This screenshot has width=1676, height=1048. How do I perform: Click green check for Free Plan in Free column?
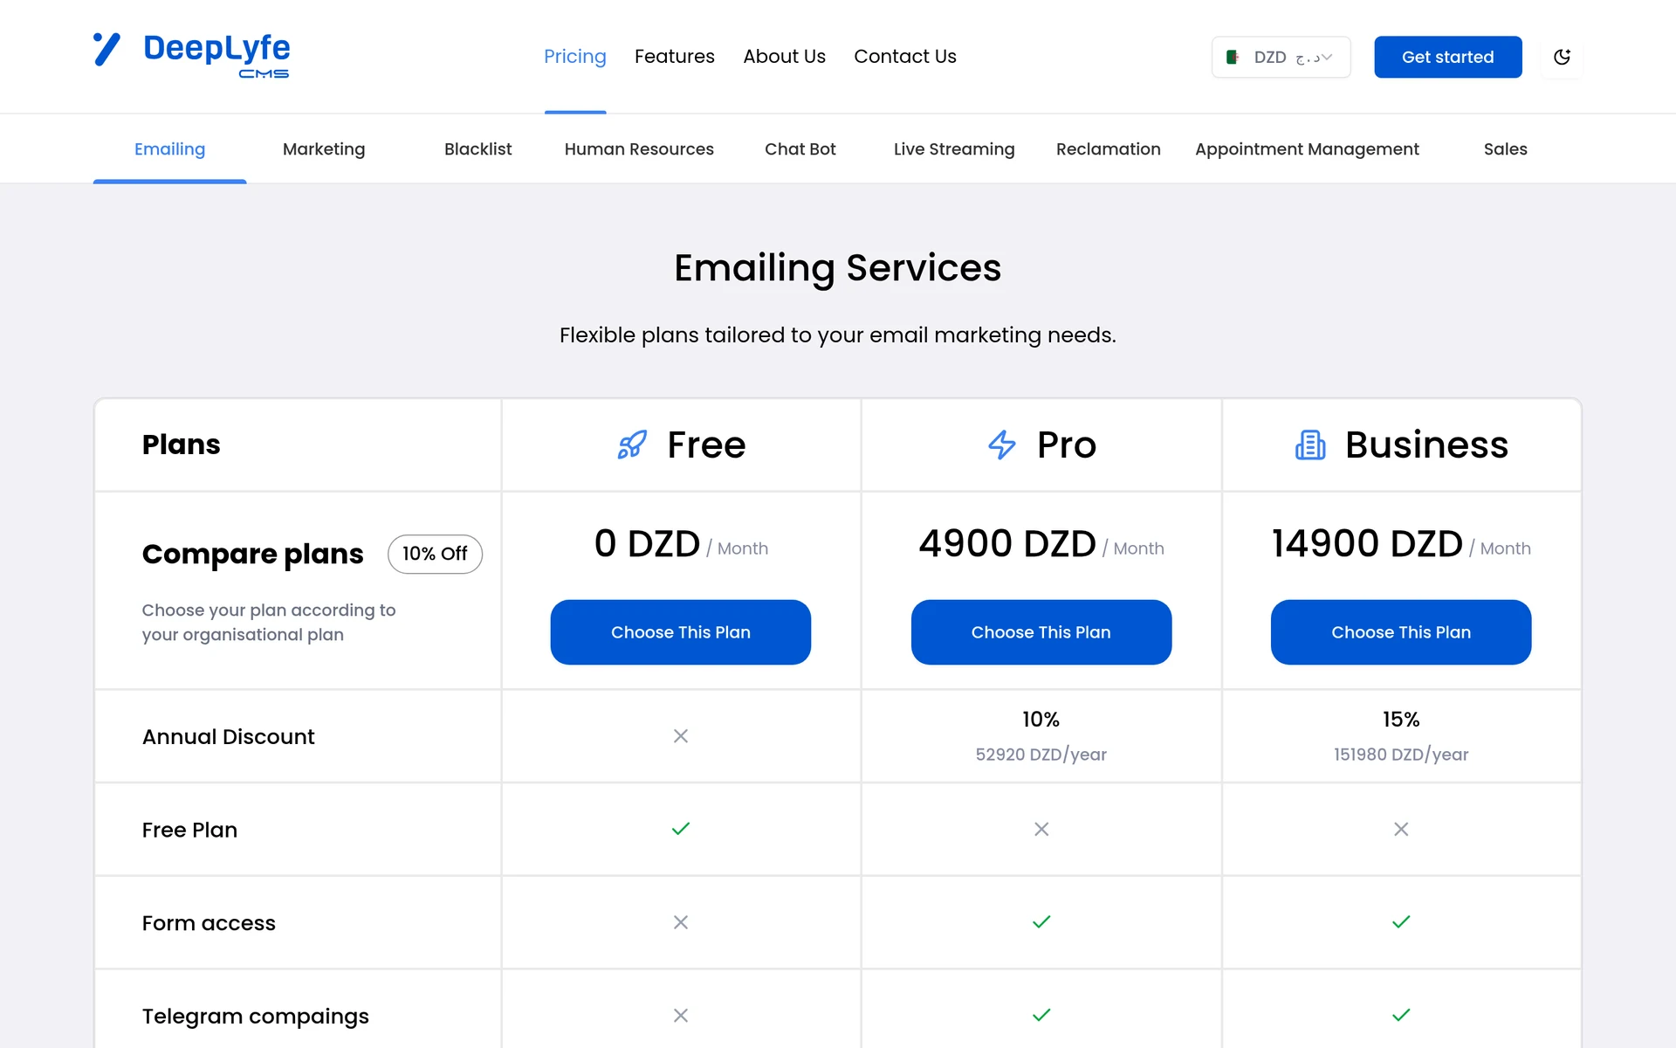(x=681, y=829)
